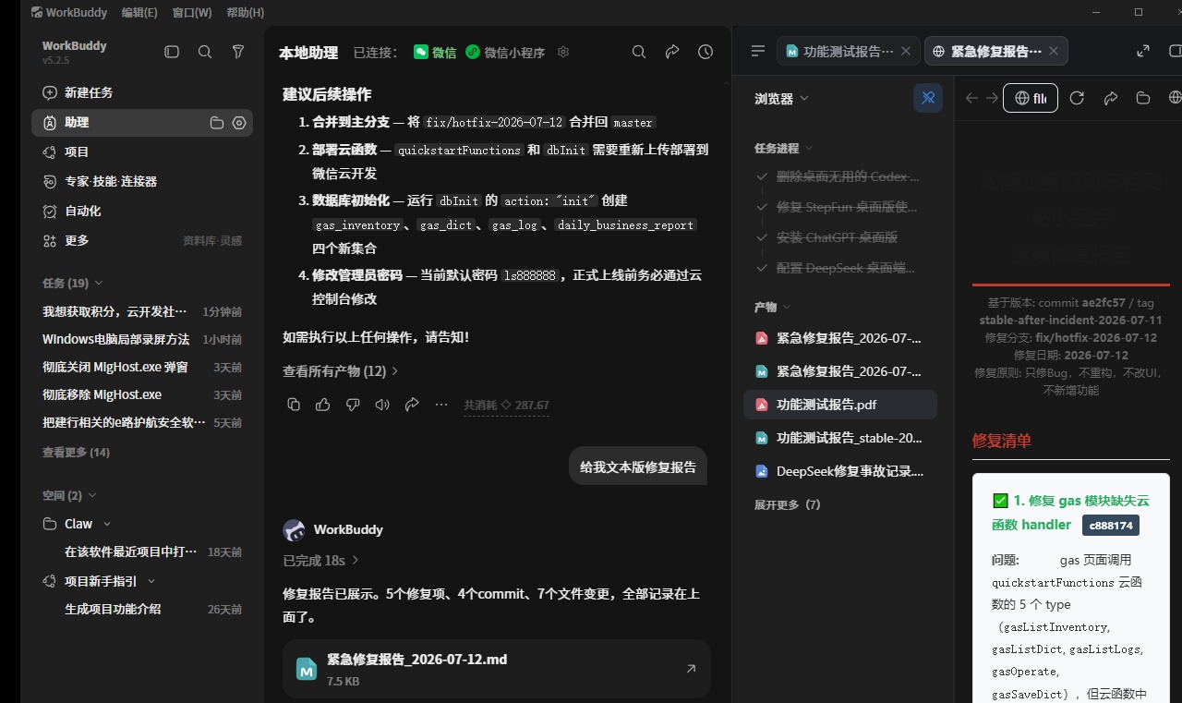1182x703 pixels.
Task: Click the target icon in 助理 row
Action: [x=239, y=123]
